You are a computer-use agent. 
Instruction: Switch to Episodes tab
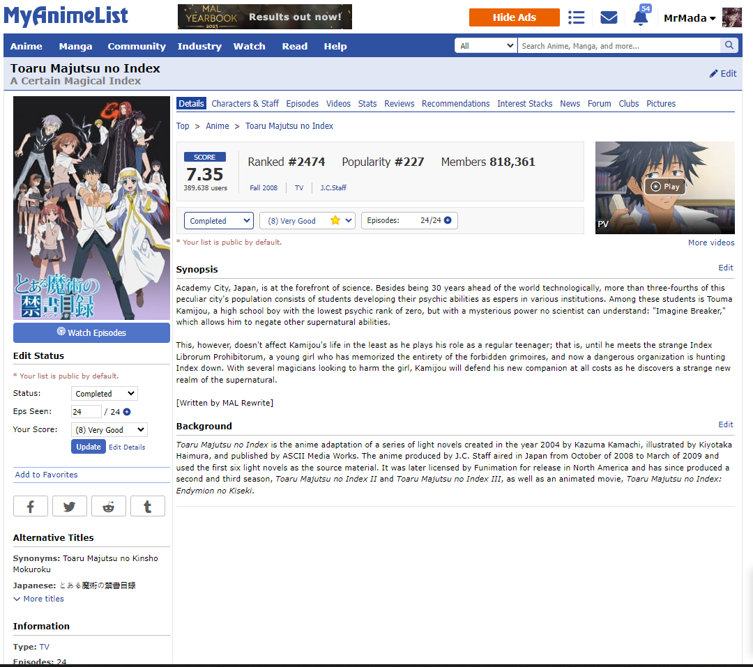coord(302,103)
